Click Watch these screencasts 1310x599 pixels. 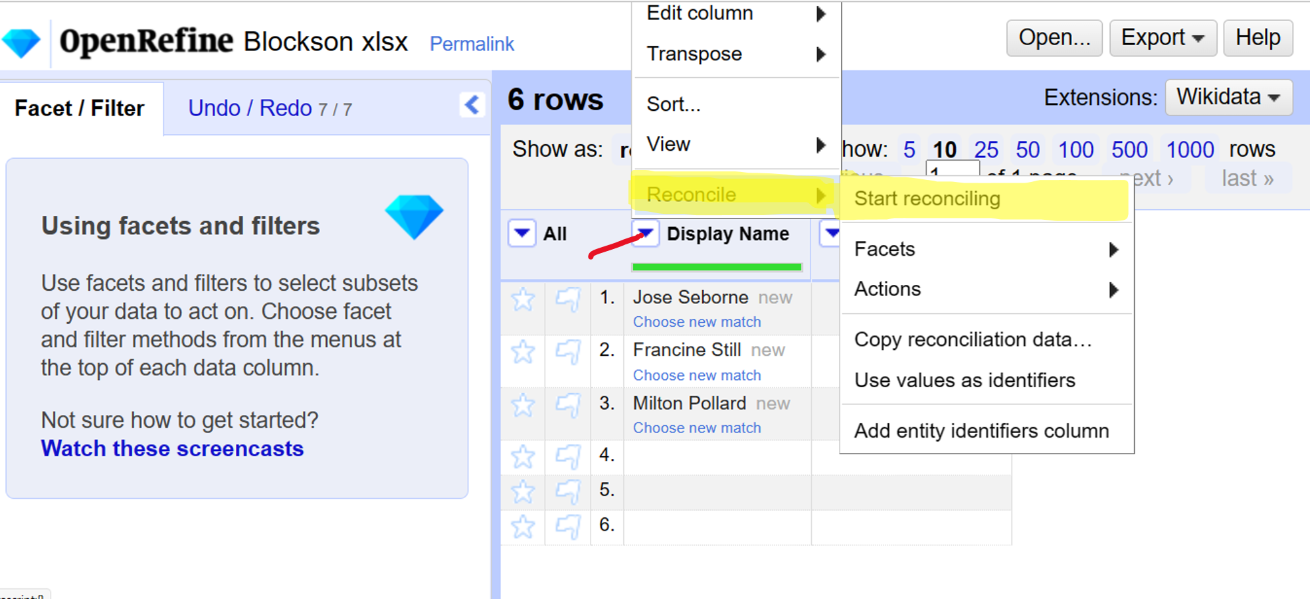point(172,448)
